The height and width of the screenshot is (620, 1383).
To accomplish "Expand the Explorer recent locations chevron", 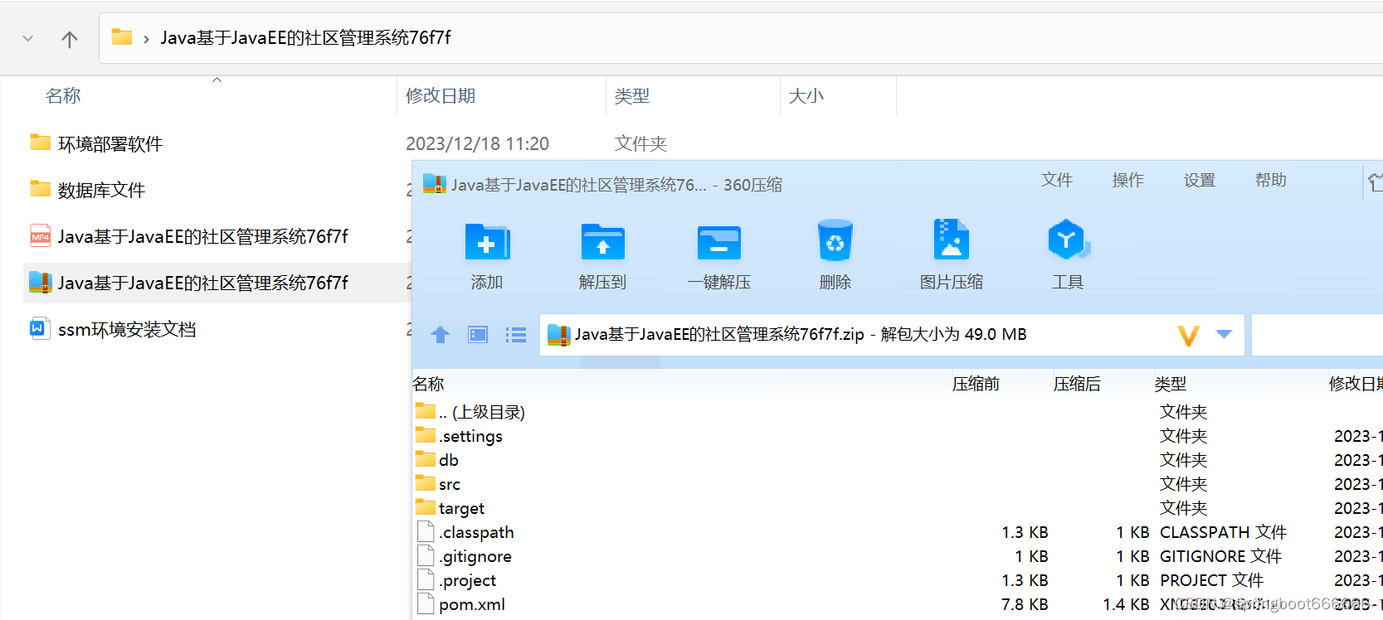I will pos(28,38).
